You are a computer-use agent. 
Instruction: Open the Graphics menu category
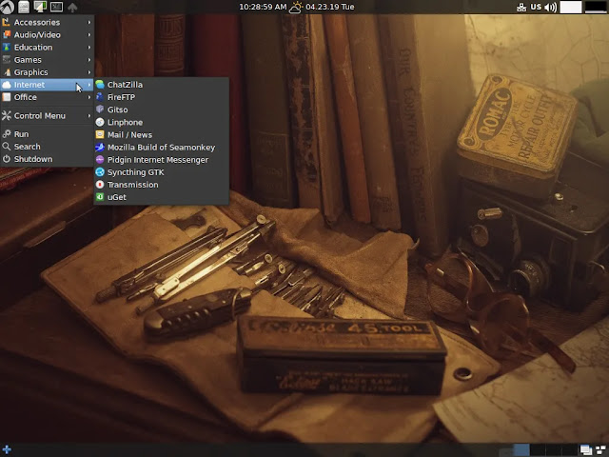[x=47, y=72]
